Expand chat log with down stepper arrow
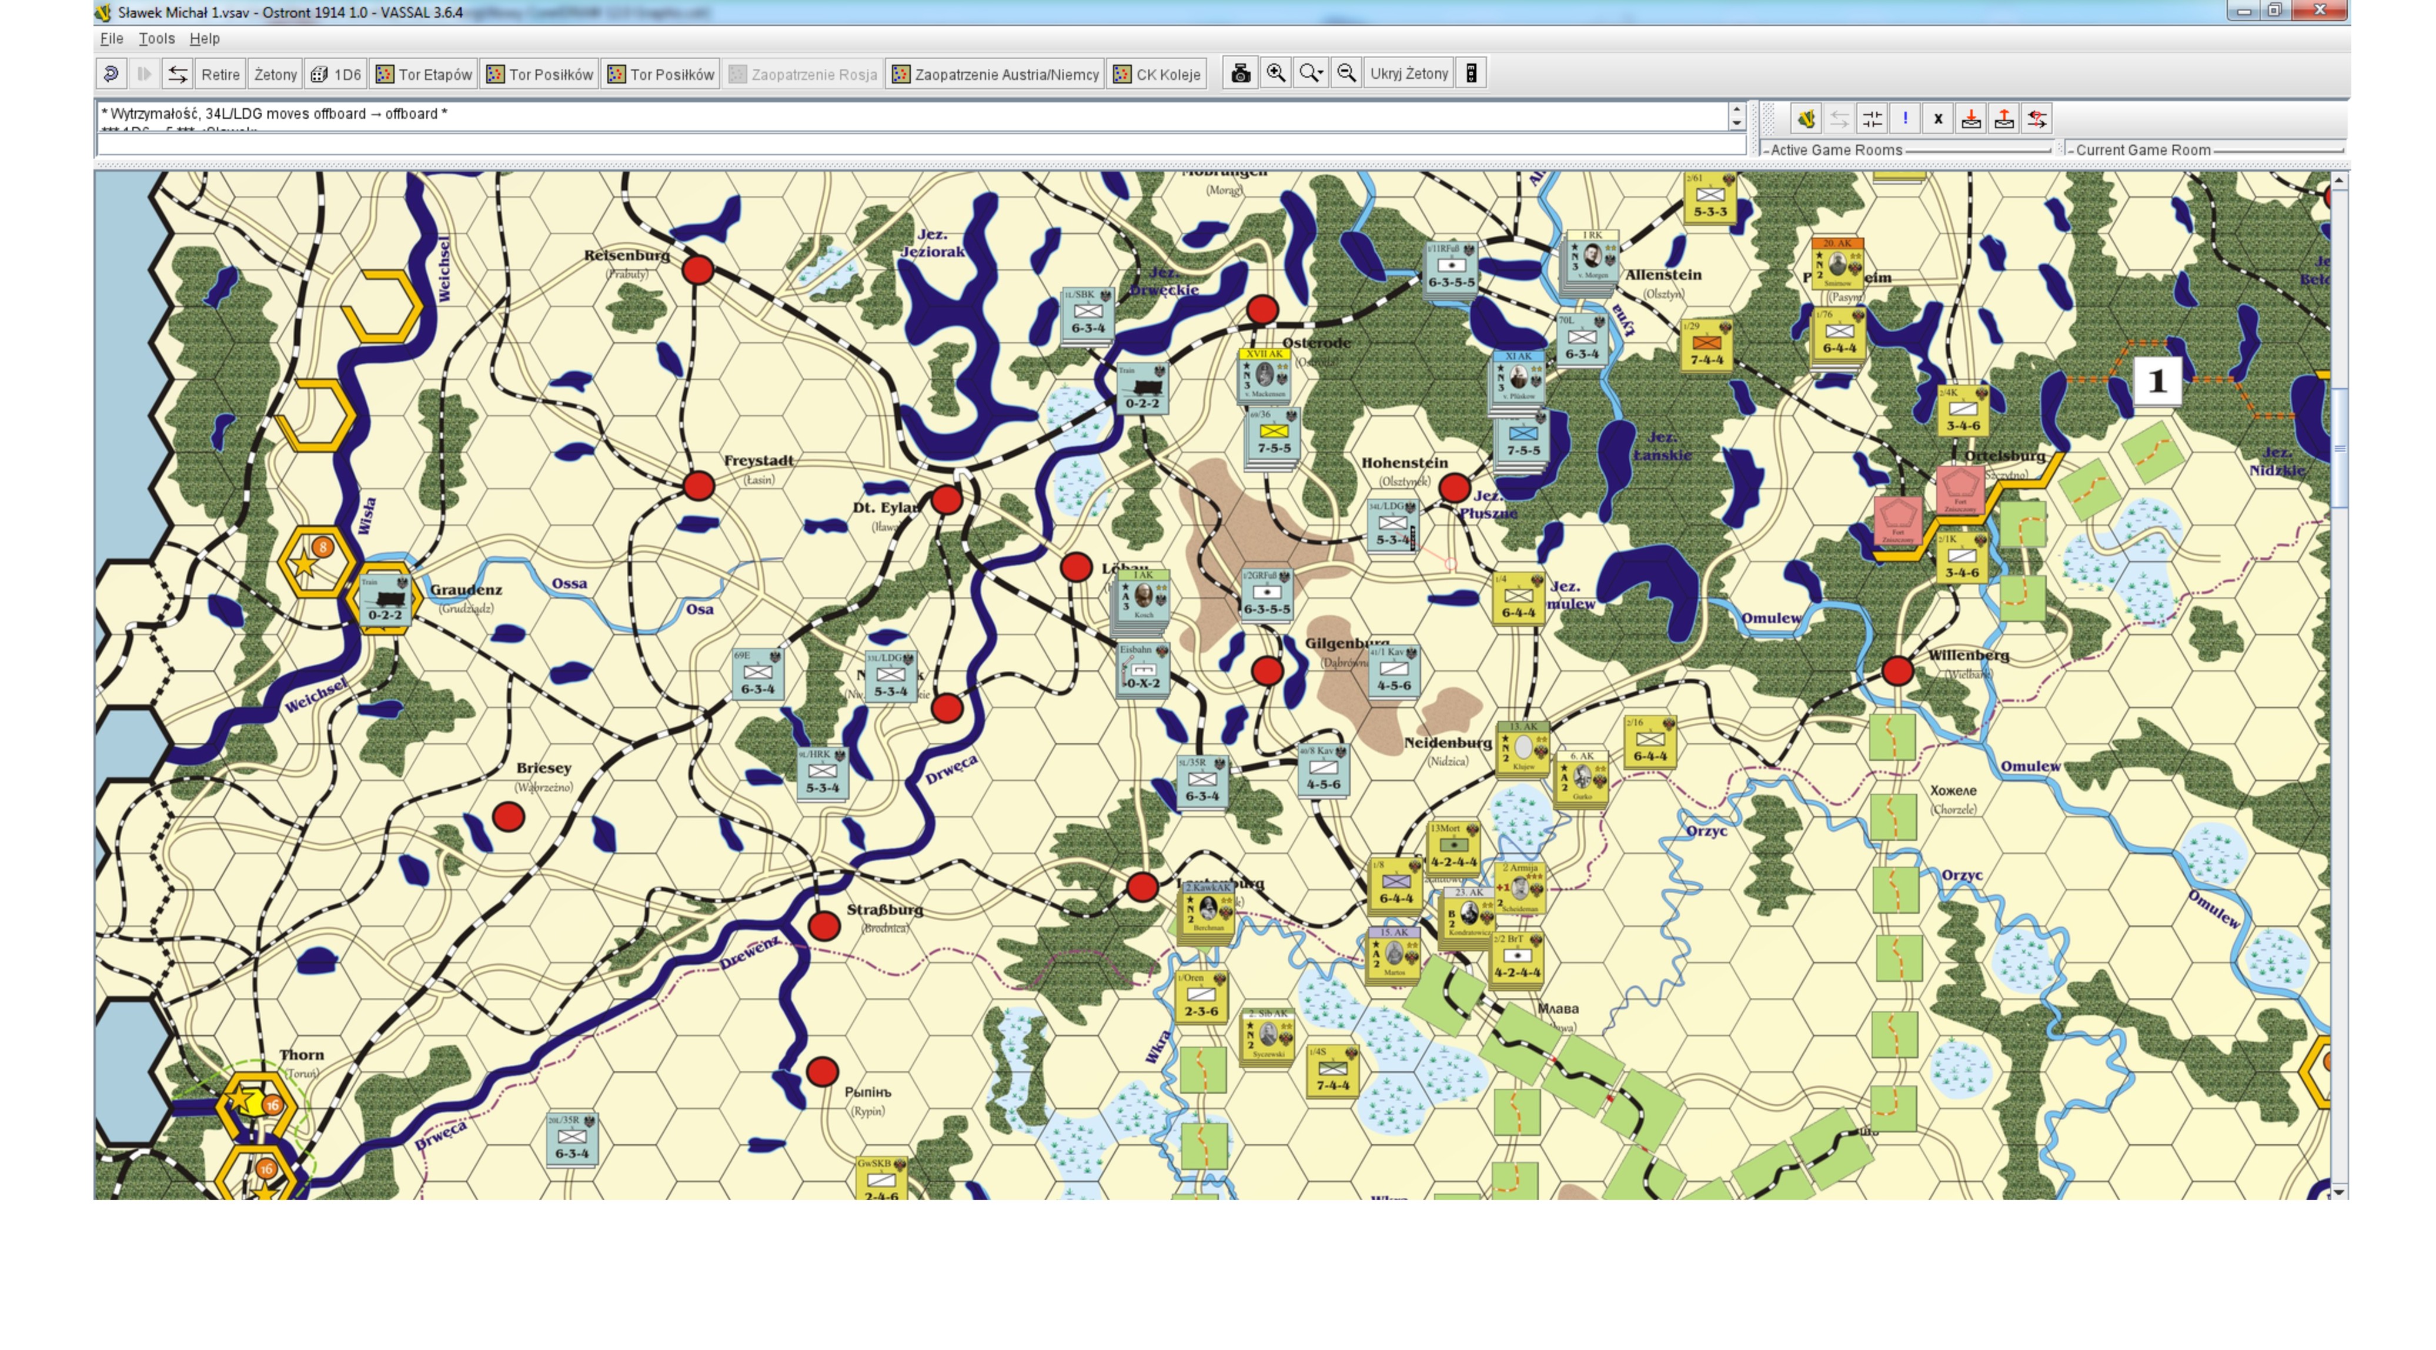 point(1736,123)
